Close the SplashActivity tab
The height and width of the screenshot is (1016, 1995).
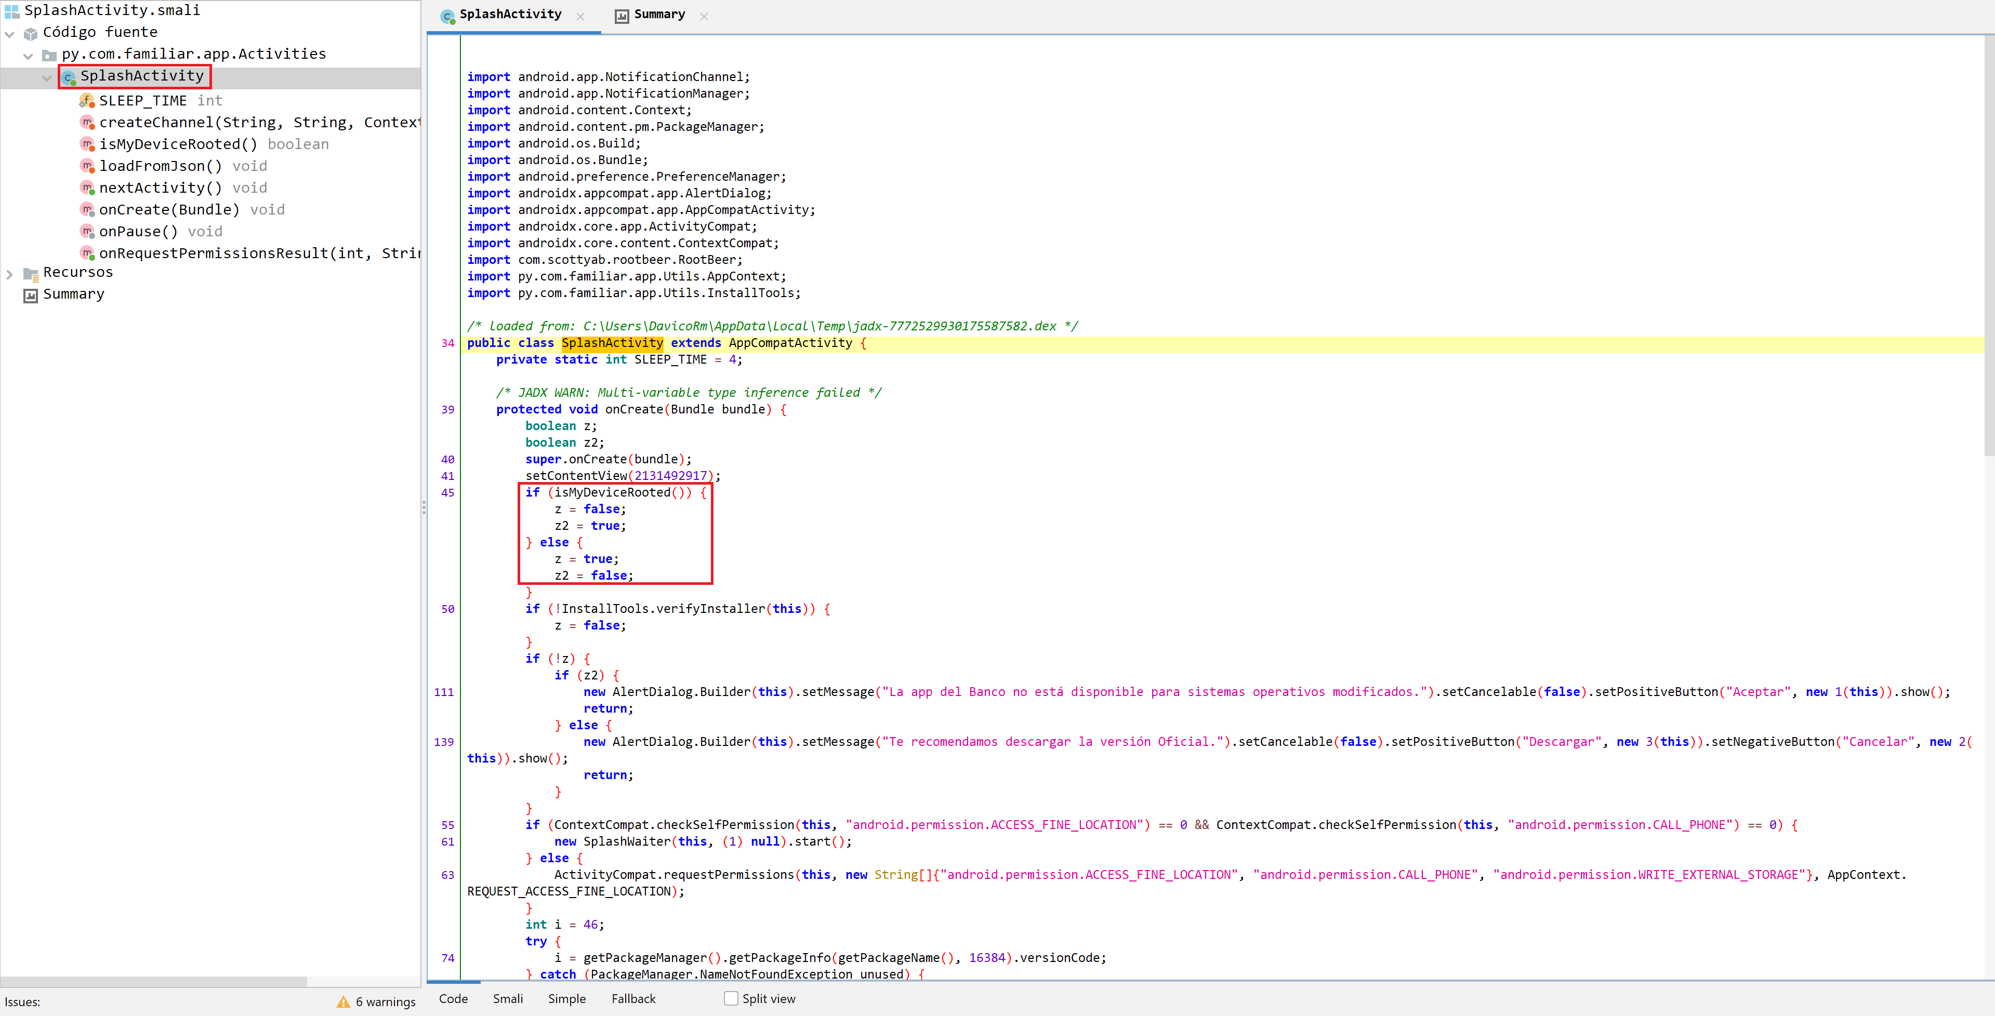pyautogui.click(x=581, y=16)
